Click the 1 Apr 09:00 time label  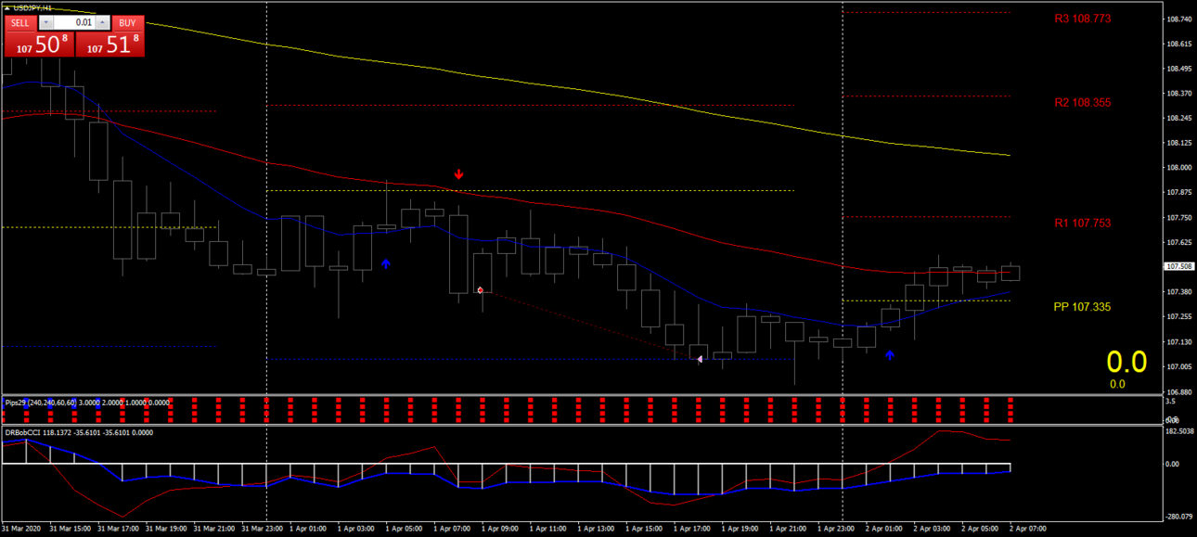[x=502, y=529]
